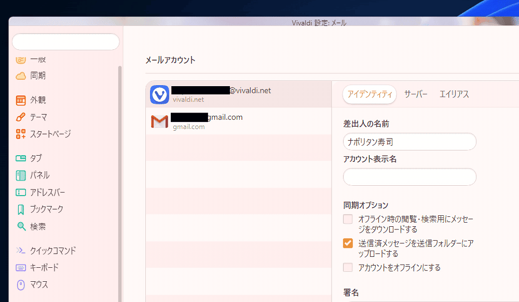Focus the settings search box
This screenshot has width=519, height=302.
coord(65,42)
